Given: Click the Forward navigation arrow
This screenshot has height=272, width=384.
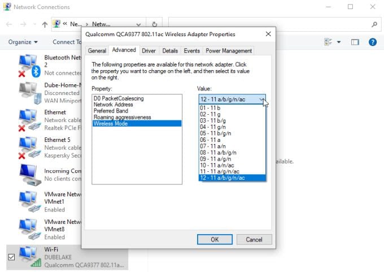Looking at the screenshot, I should [x=23, y=24].
